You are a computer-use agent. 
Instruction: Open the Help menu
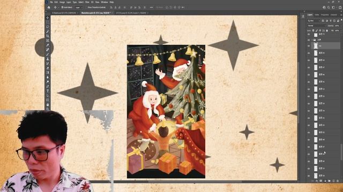click(x=111, y=2)
